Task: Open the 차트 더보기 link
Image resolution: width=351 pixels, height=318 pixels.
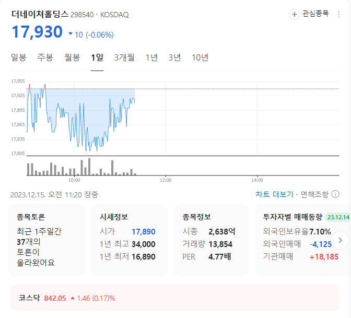Action: tap(274, 194)
